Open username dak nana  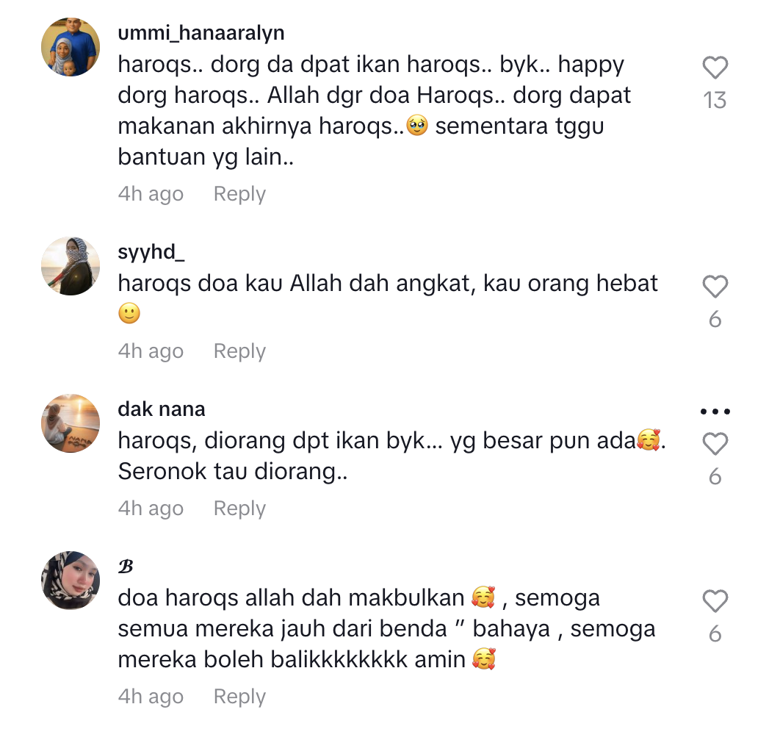pyautogui.click(x=161, y=409)
